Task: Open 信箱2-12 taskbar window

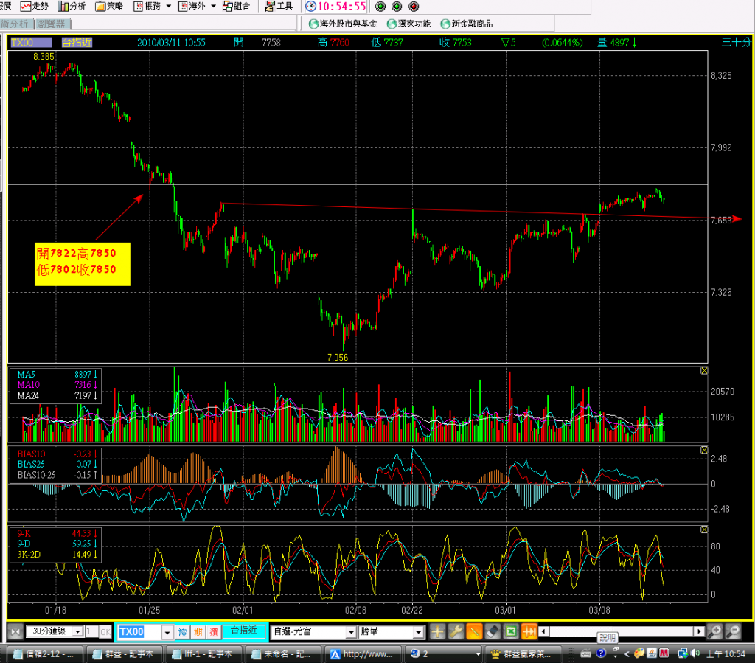Action: [x=44, y=654]
